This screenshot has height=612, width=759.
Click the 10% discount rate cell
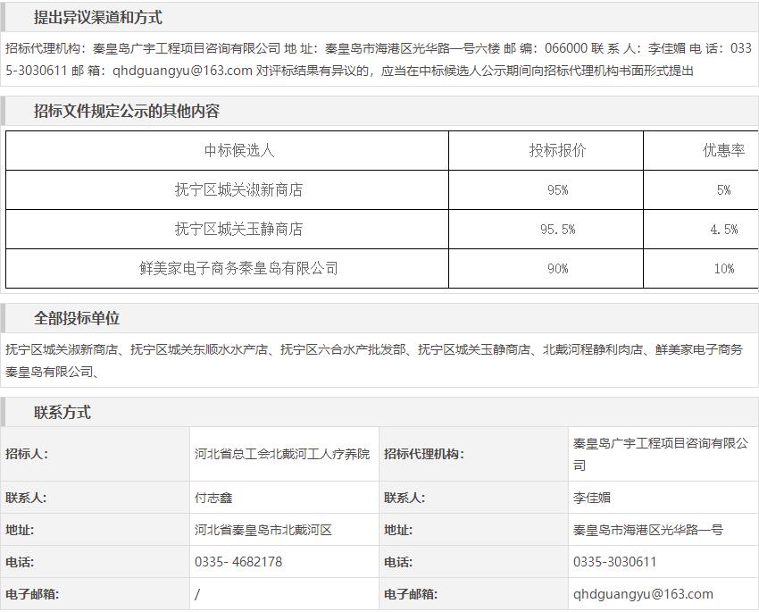pyautogui.click(x=723, y=269)
